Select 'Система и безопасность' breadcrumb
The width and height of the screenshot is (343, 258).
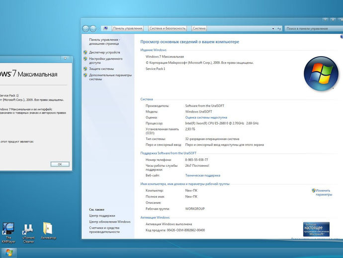tap(168, 28)
